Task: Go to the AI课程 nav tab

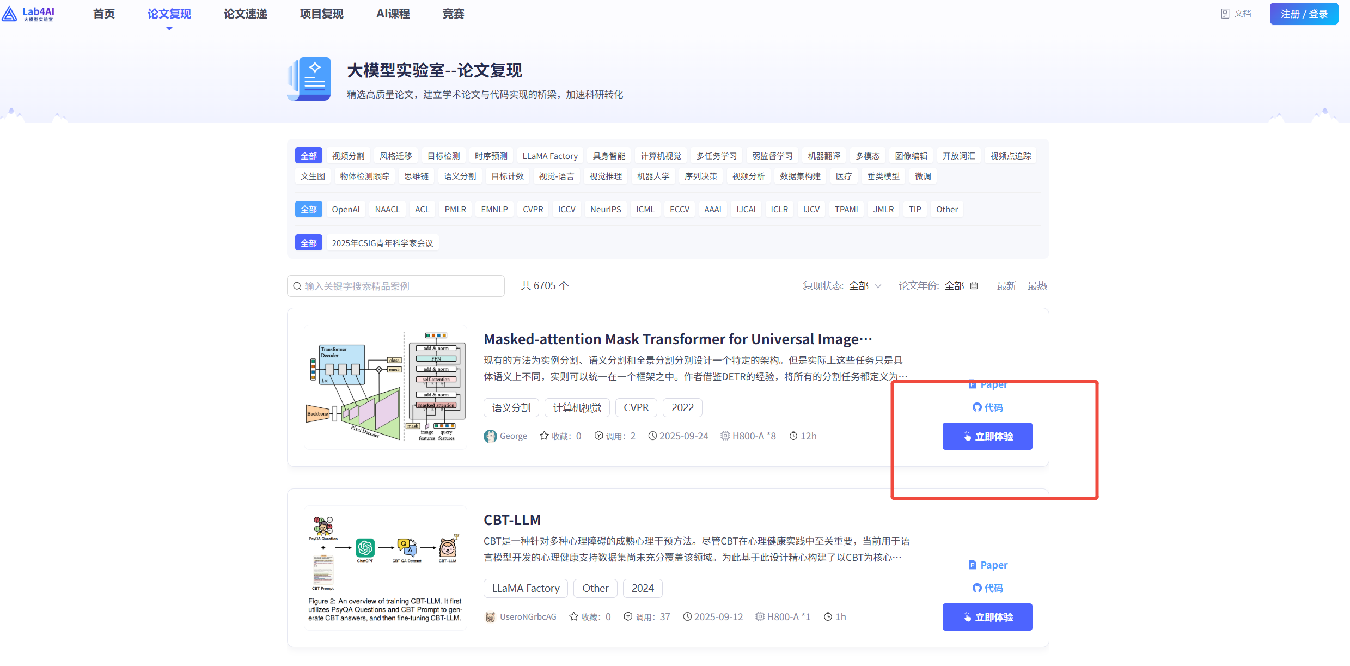Action: (393, 14)
